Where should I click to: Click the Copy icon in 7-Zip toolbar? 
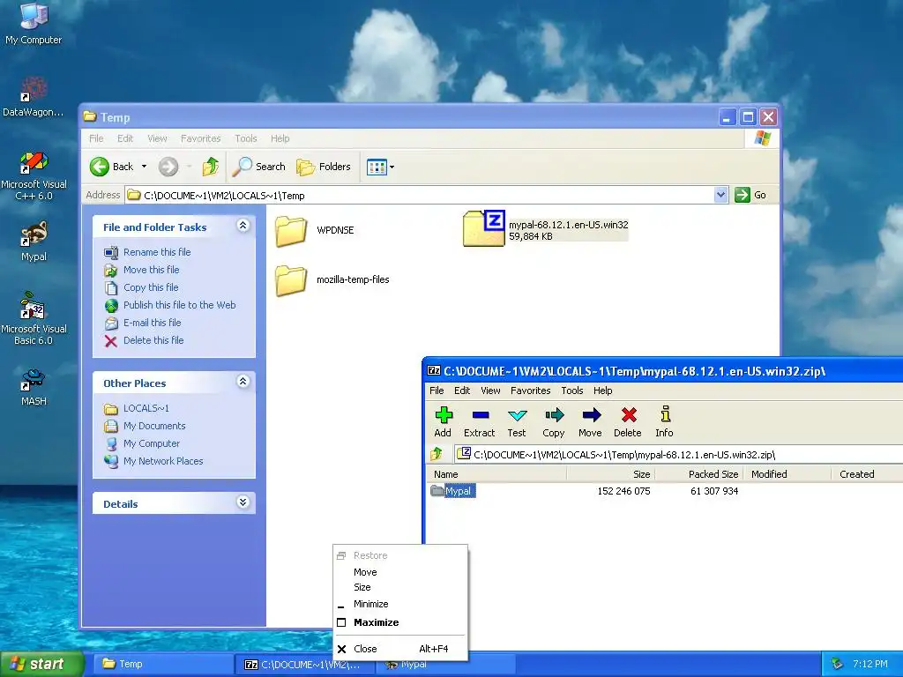tap(554, 421)
